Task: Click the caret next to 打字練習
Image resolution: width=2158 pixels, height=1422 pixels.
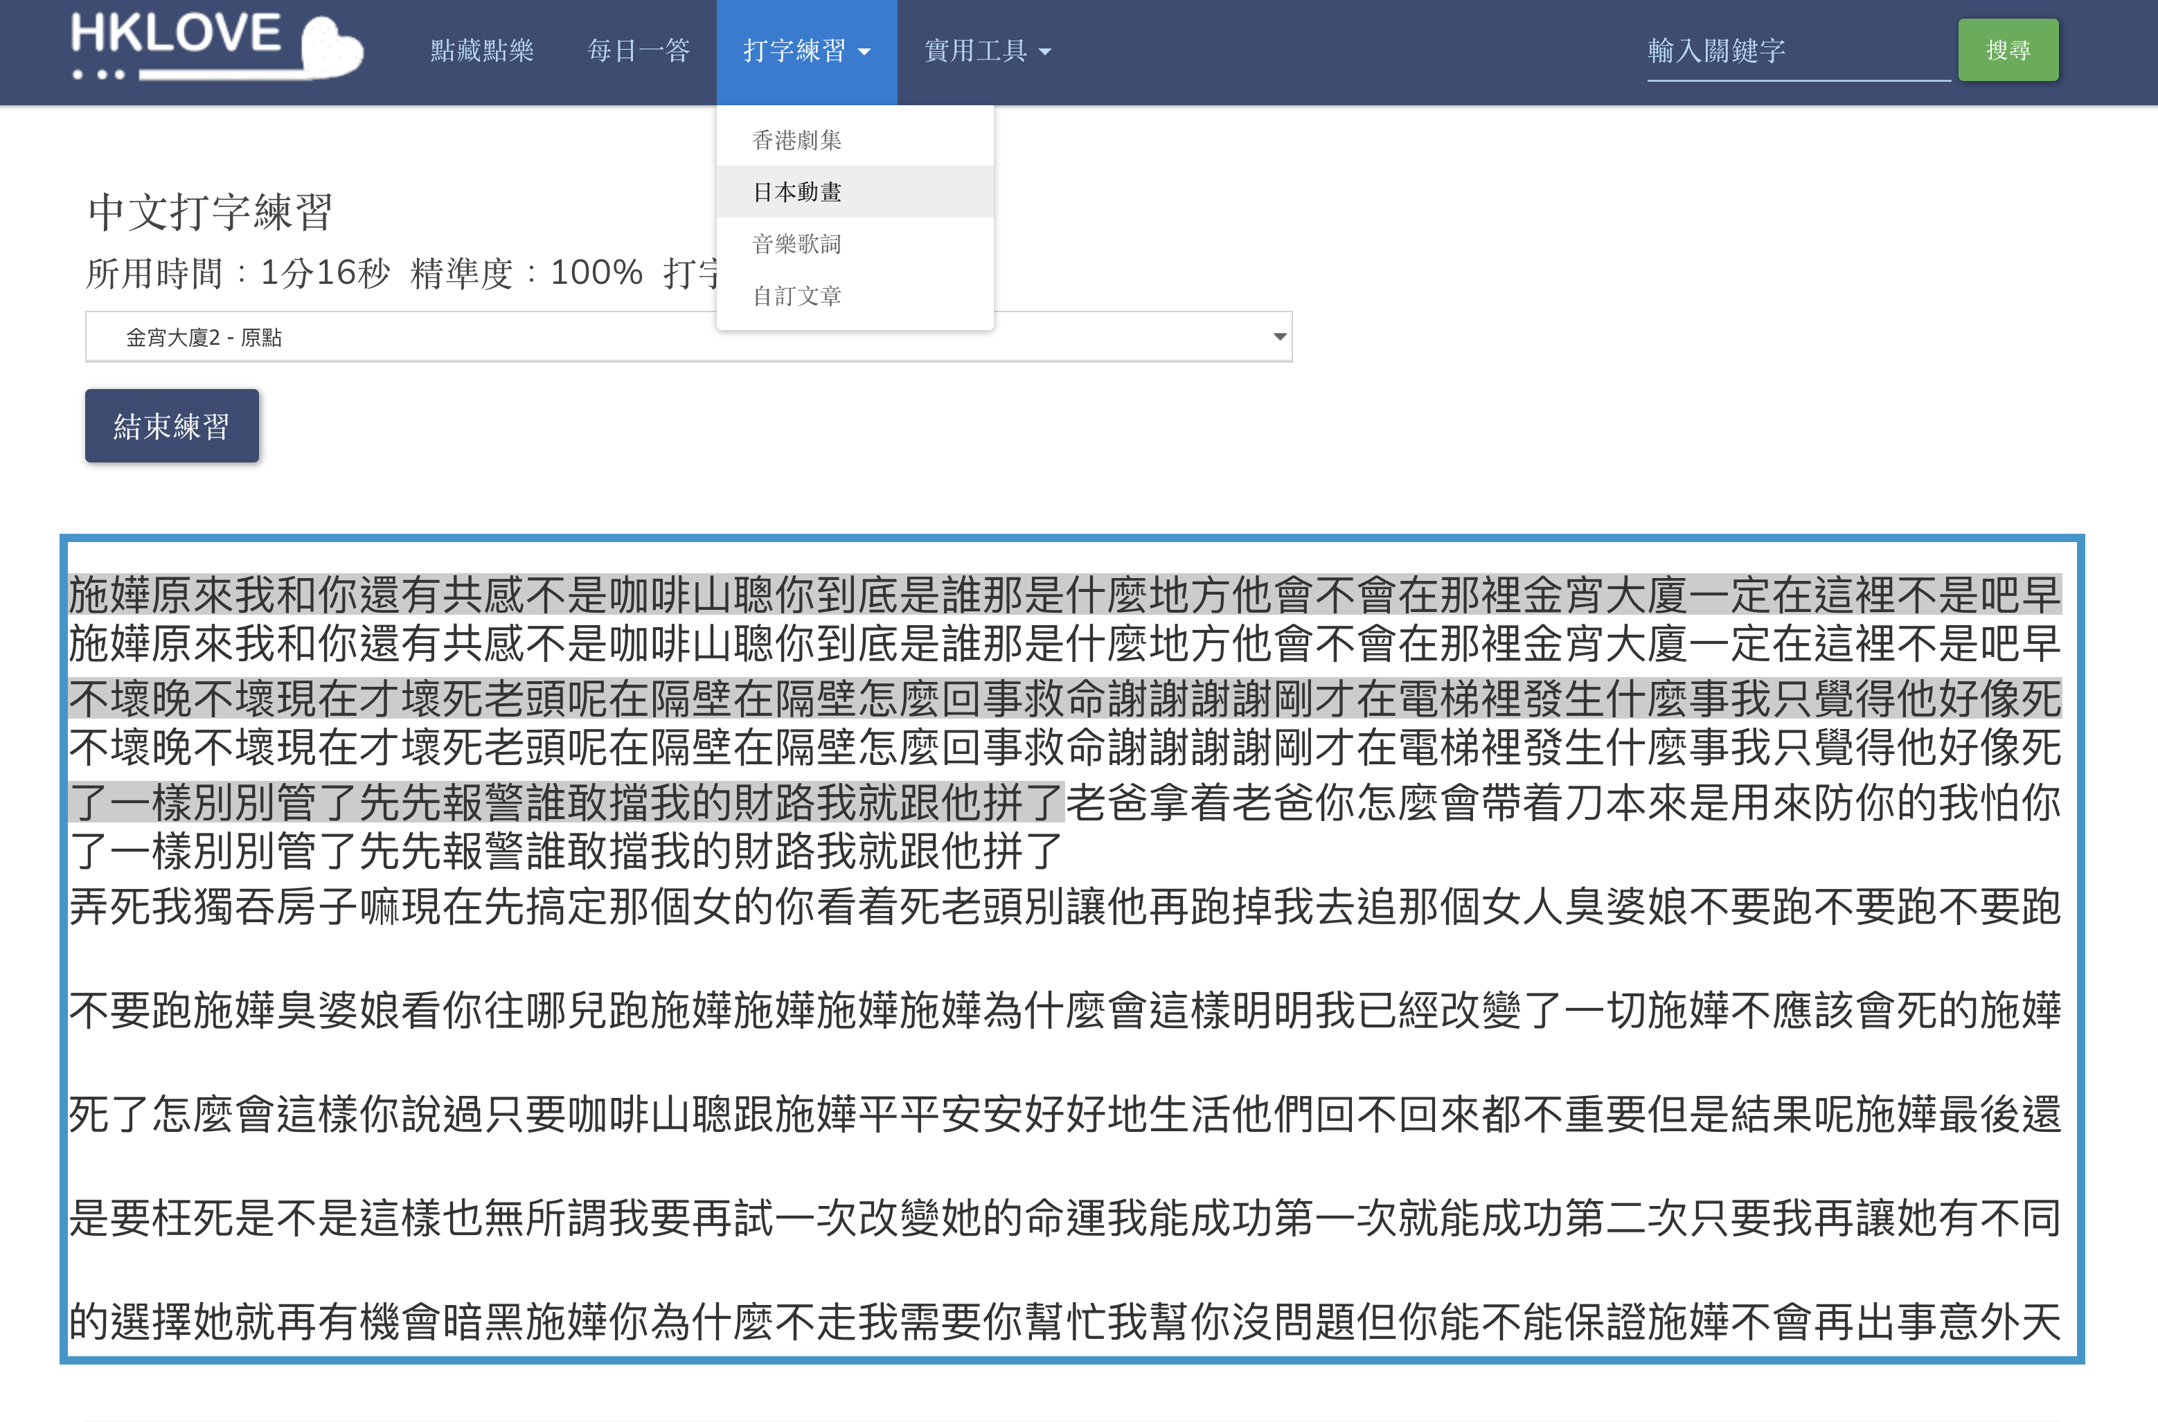Action: point(864,53)
